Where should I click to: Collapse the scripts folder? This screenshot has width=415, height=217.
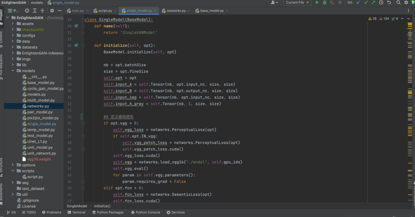pos(13,171)
